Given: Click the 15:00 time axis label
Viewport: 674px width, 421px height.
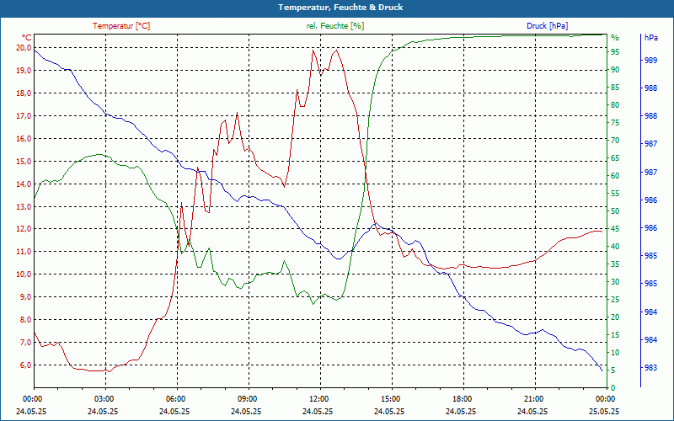Looking at the screenshot, I should [390, 399].
